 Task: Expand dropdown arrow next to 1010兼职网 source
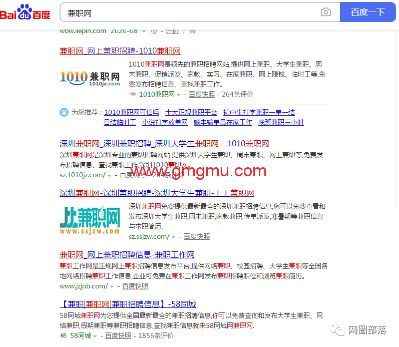pyautogui.click(x=178, y=95)
